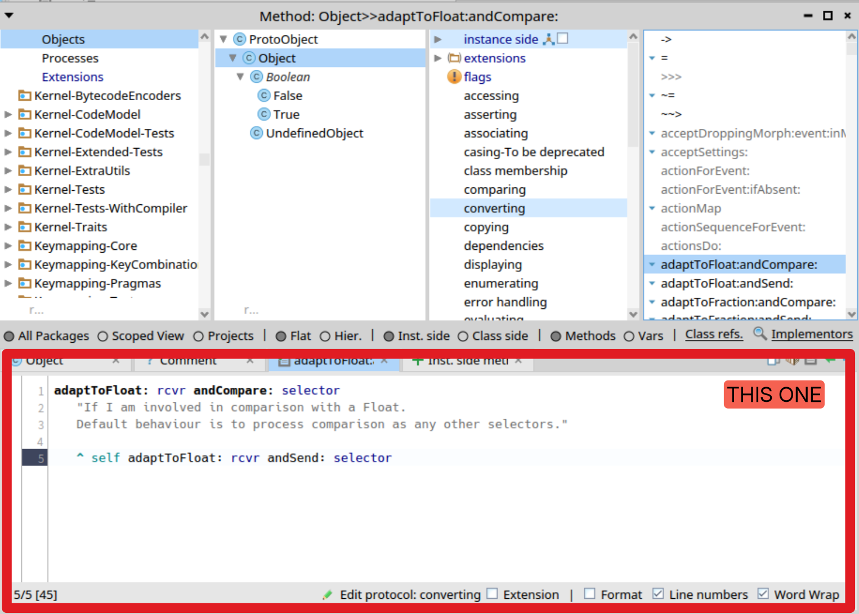The height and width of the screenshot is (614, 859).
Task: Open the window menu triangle in title bar
Action: [9, 16]
